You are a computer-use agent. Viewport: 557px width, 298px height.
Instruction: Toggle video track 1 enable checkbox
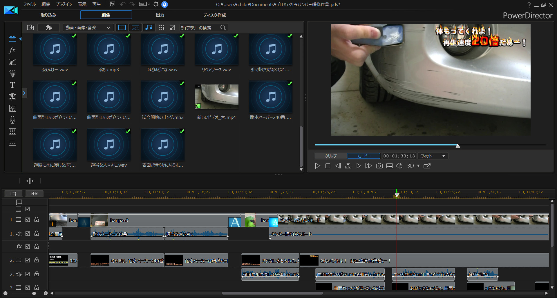[28, 220]
